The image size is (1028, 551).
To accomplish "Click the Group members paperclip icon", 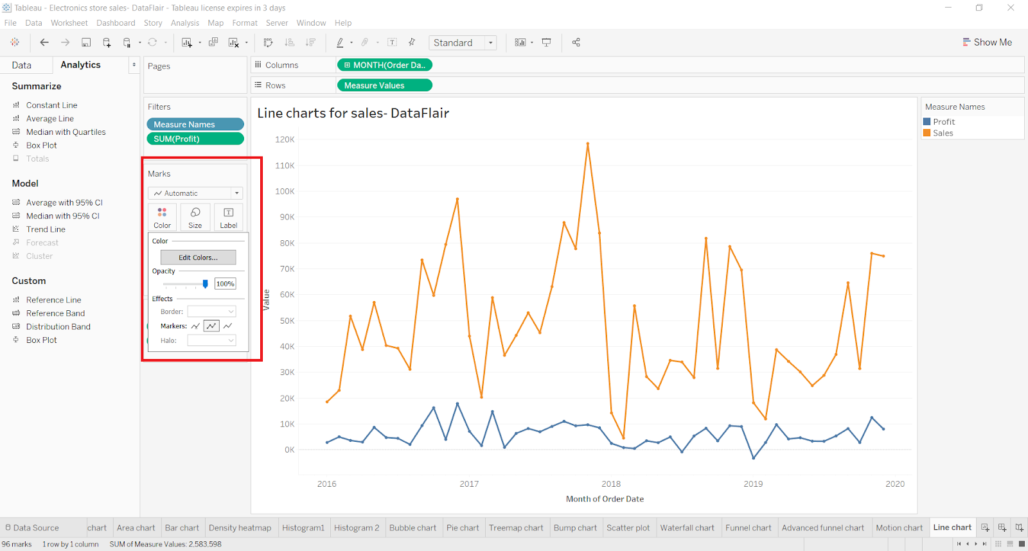I will (x=365, y=42).
